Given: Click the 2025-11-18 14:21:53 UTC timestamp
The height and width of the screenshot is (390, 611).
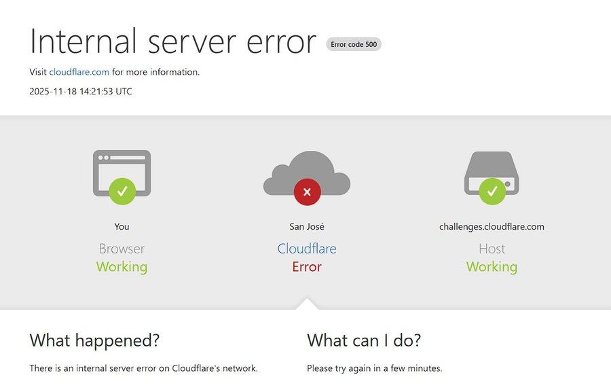Looking at the screenshot, I should [81, 91].
